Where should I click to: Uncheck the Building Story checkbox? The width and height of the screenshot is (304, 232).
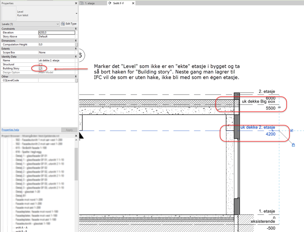click(40, 69)
